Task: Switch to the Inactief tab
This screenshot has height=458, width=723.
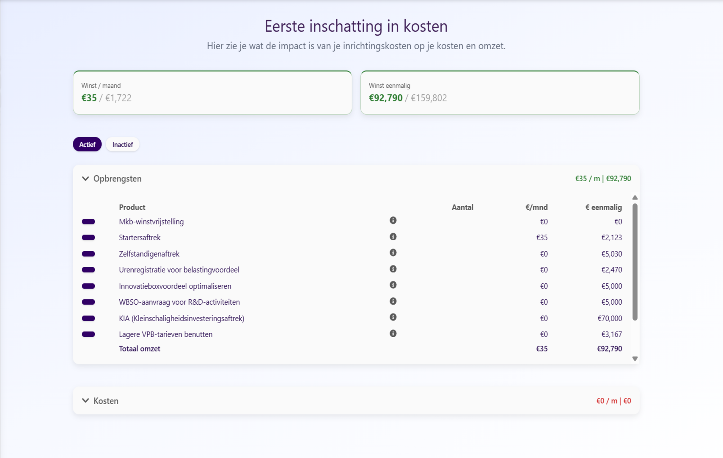Action: (122, 144)
